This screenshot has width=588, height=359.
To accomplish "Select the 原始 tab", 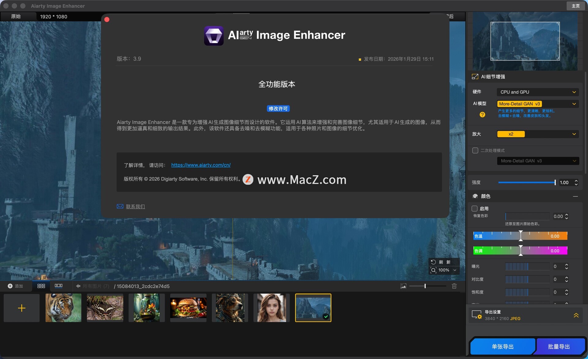I will tap(16, 17).
